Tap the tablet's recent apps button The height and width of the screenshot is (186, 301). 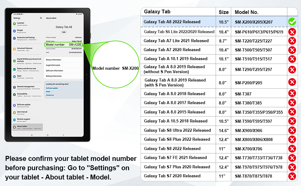[x=32, y=135]
